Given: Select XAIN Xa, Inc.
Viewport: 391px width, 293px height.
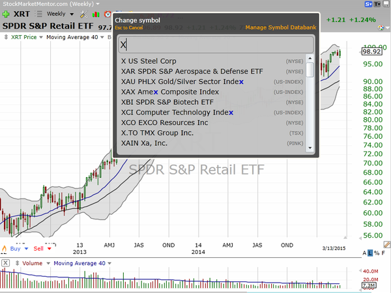Looking at the screenshot, I should (212, 143).
